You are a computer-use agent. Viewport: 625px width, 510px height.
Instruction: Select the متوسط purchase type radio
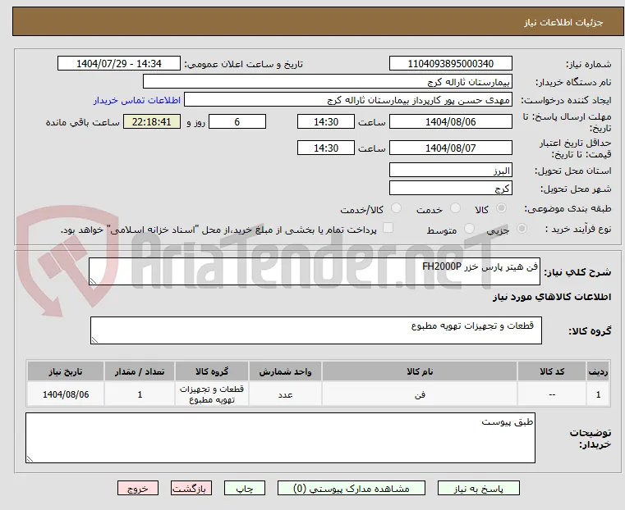click(470, 228)
